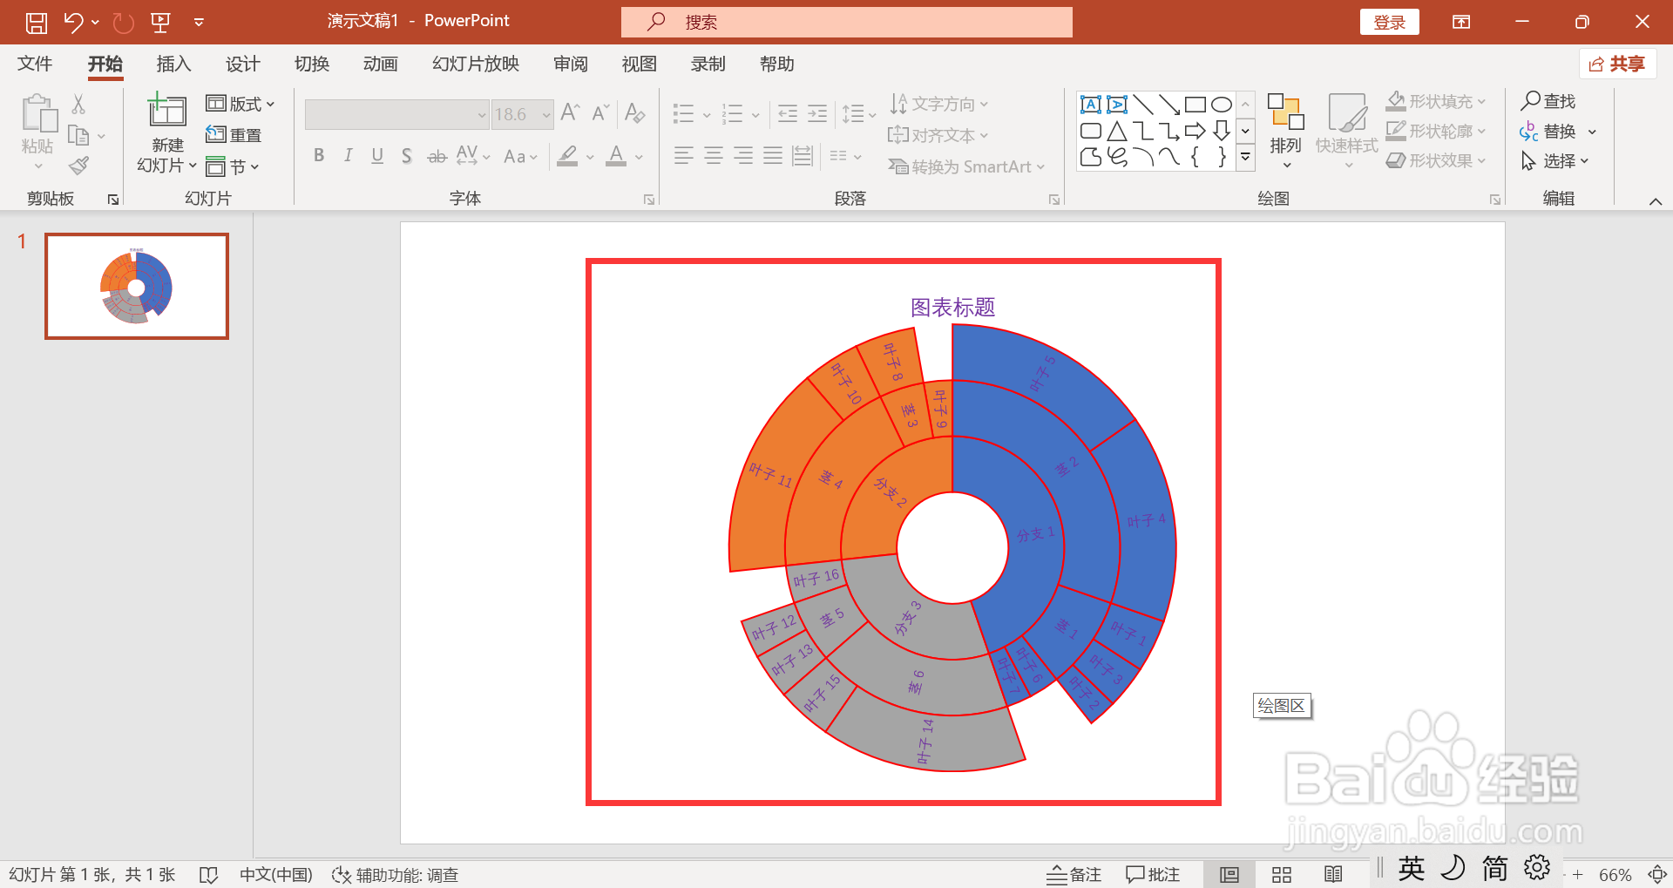Click the Reset (重置) slide button

click(x=234, y=135)
